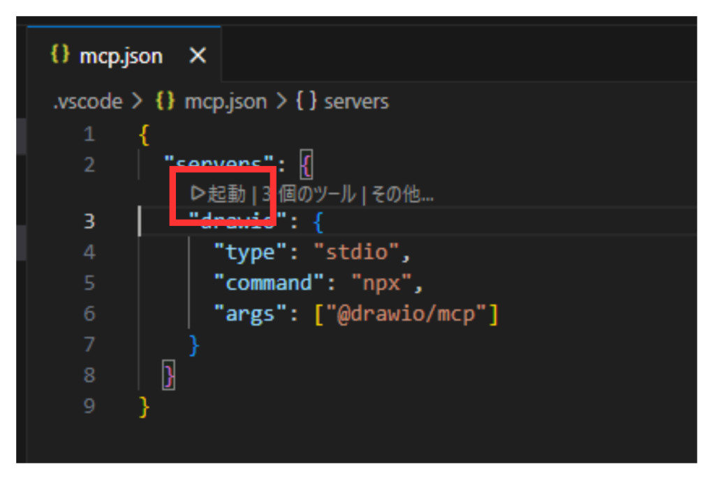Viewport: 715px width, 481px height.
Task: Open the 3 個のツール code lens
Action: 309,194
